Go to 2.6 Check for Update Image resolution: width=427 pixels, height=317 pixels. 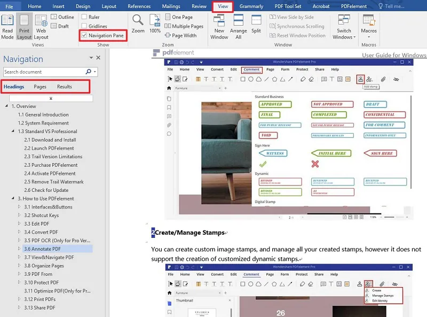pyautogui.click(x=46, y=190)
